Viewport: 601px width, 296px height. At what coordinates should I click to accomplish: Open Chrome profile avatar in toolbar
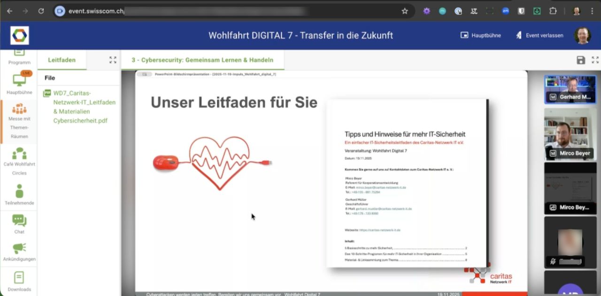[x=577, y=11]
